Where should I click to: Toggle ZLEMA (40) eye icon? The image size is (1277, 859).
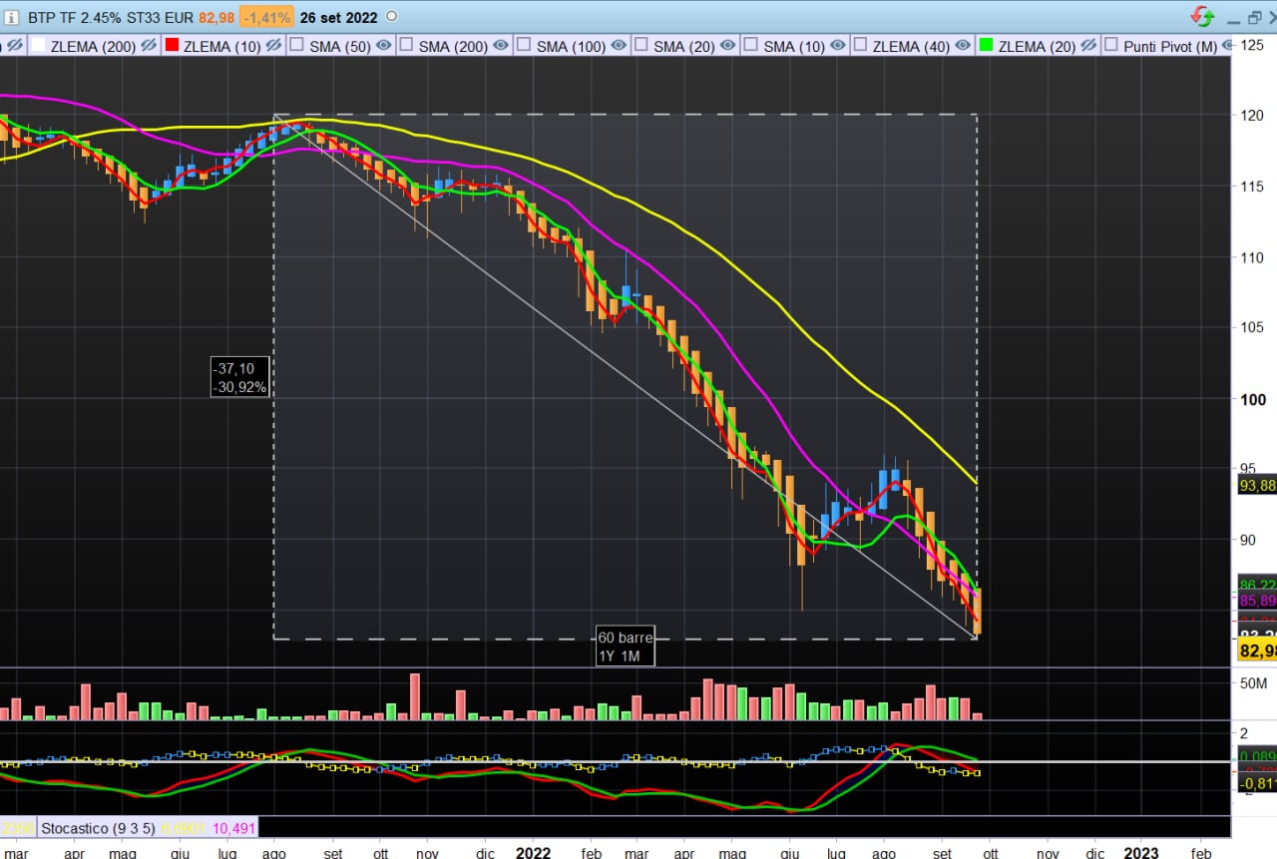point(964,46)
